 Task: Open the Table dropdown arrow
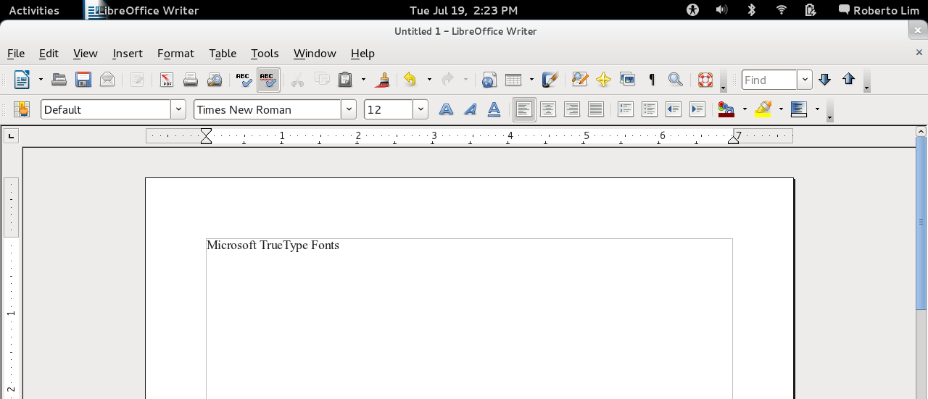pyautogui.click(x=531, y=80)
